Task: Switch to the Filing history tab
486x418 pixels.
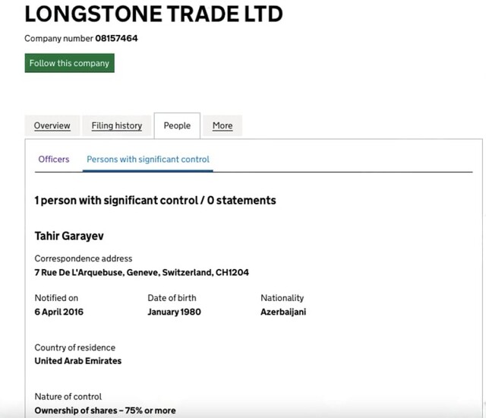Action: [x=117, y=125]
